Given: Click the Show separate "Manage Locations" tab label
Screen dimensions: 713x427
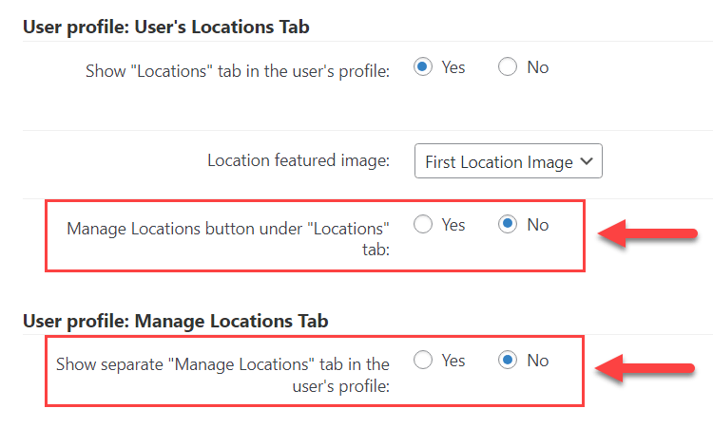Looking at the screenshot, I should coord(222,374).
